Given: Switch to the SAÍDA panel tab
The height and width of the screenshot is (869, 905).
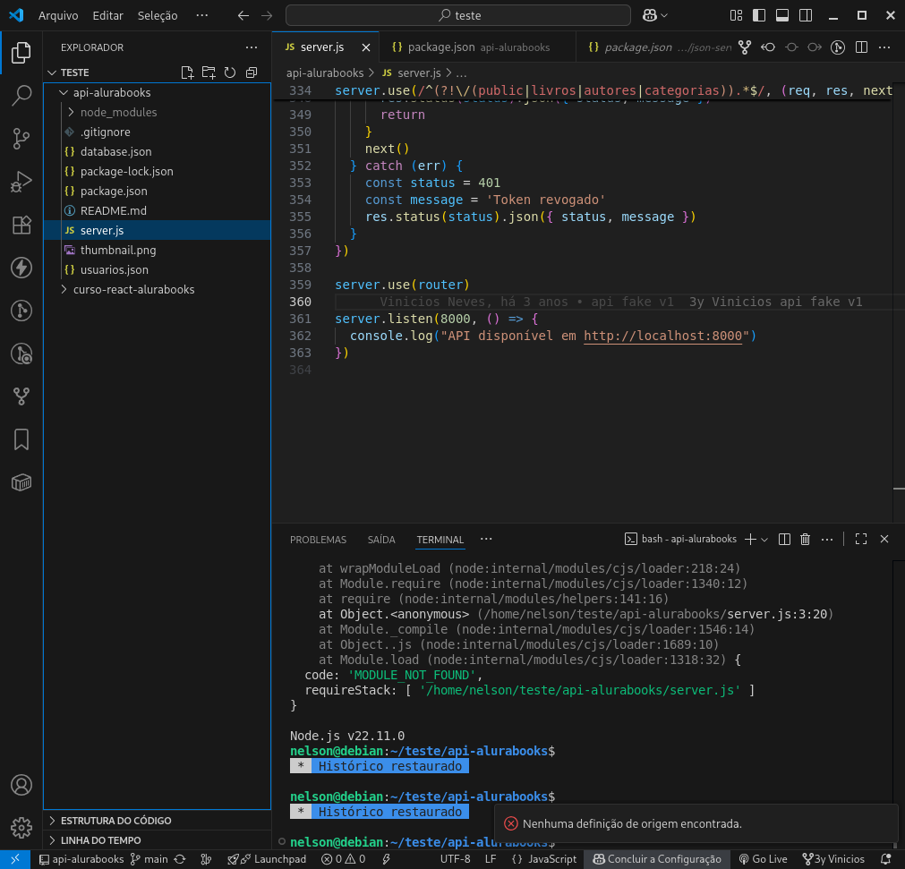Looking at the screenshot, I should click(381, 540).
